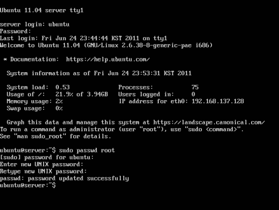Click the Memory usage 2% value
Viewport: 279px width, 210px height.
59,101
